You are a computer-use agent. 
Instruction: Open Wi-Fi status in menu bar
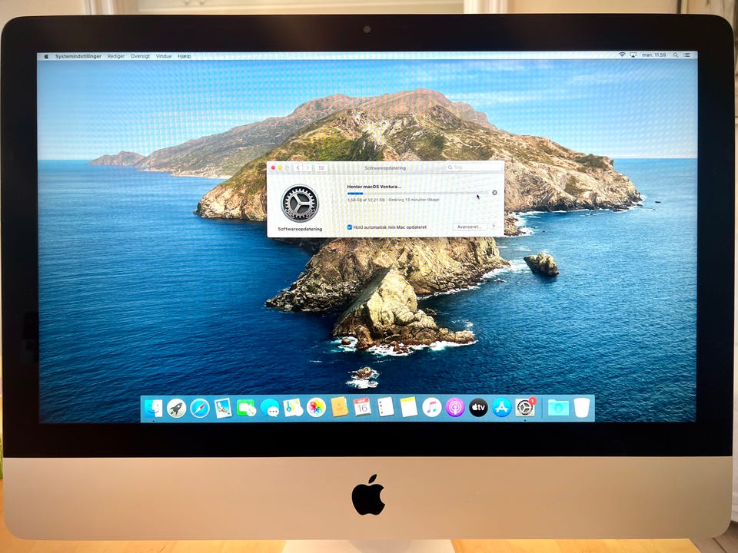click(x=622, y=55)
